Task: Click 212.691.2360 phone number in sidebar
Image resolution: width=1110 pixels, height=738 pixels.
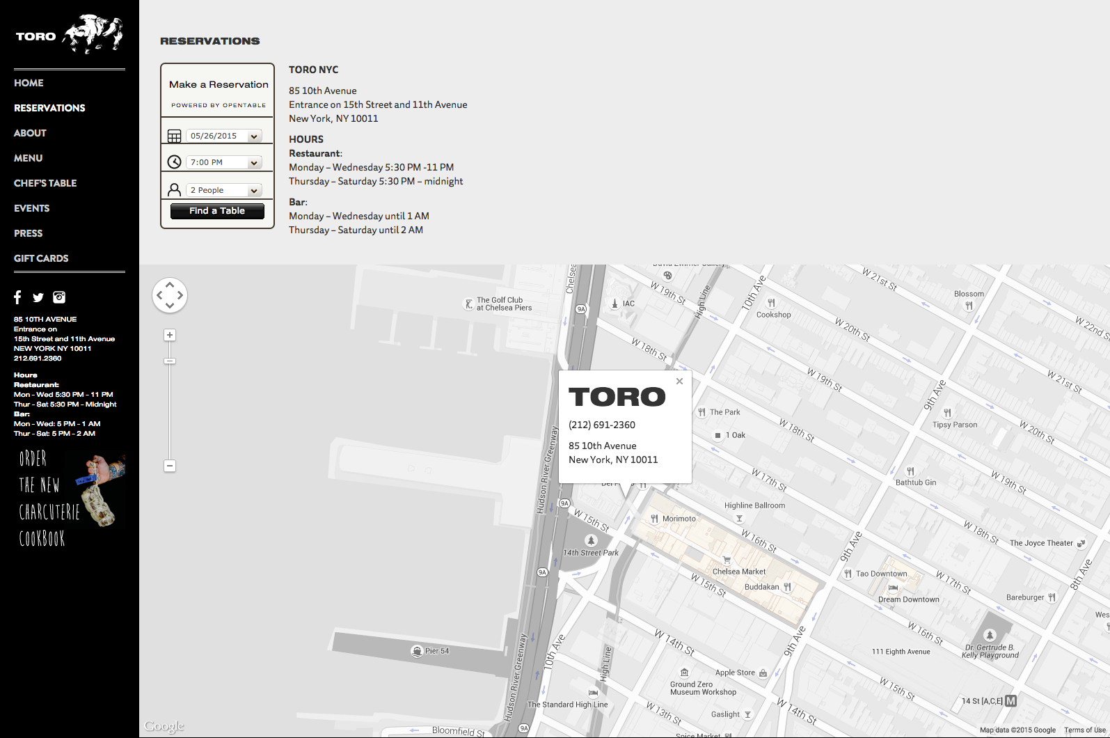Action: pos(38,359)
